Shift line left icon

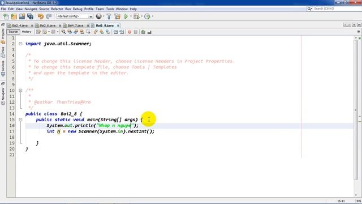tap(115, 32)
